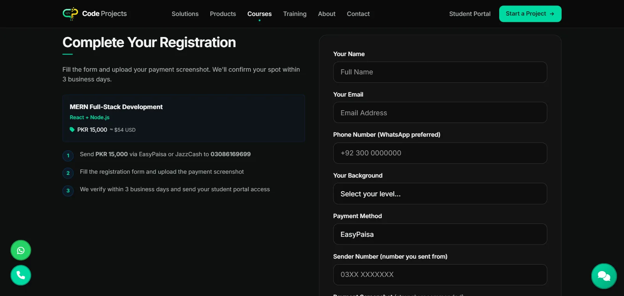
Task: Open the green WhatsApp floating button
Action: click(21, 250)
